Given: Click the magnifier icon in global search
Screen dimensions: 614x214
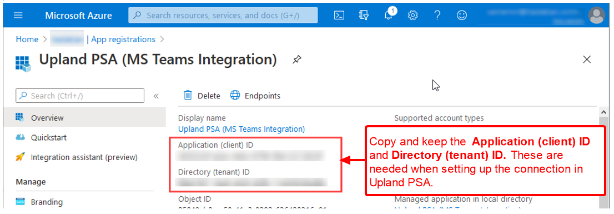Looking at the screenshot, I should point(138,16).
